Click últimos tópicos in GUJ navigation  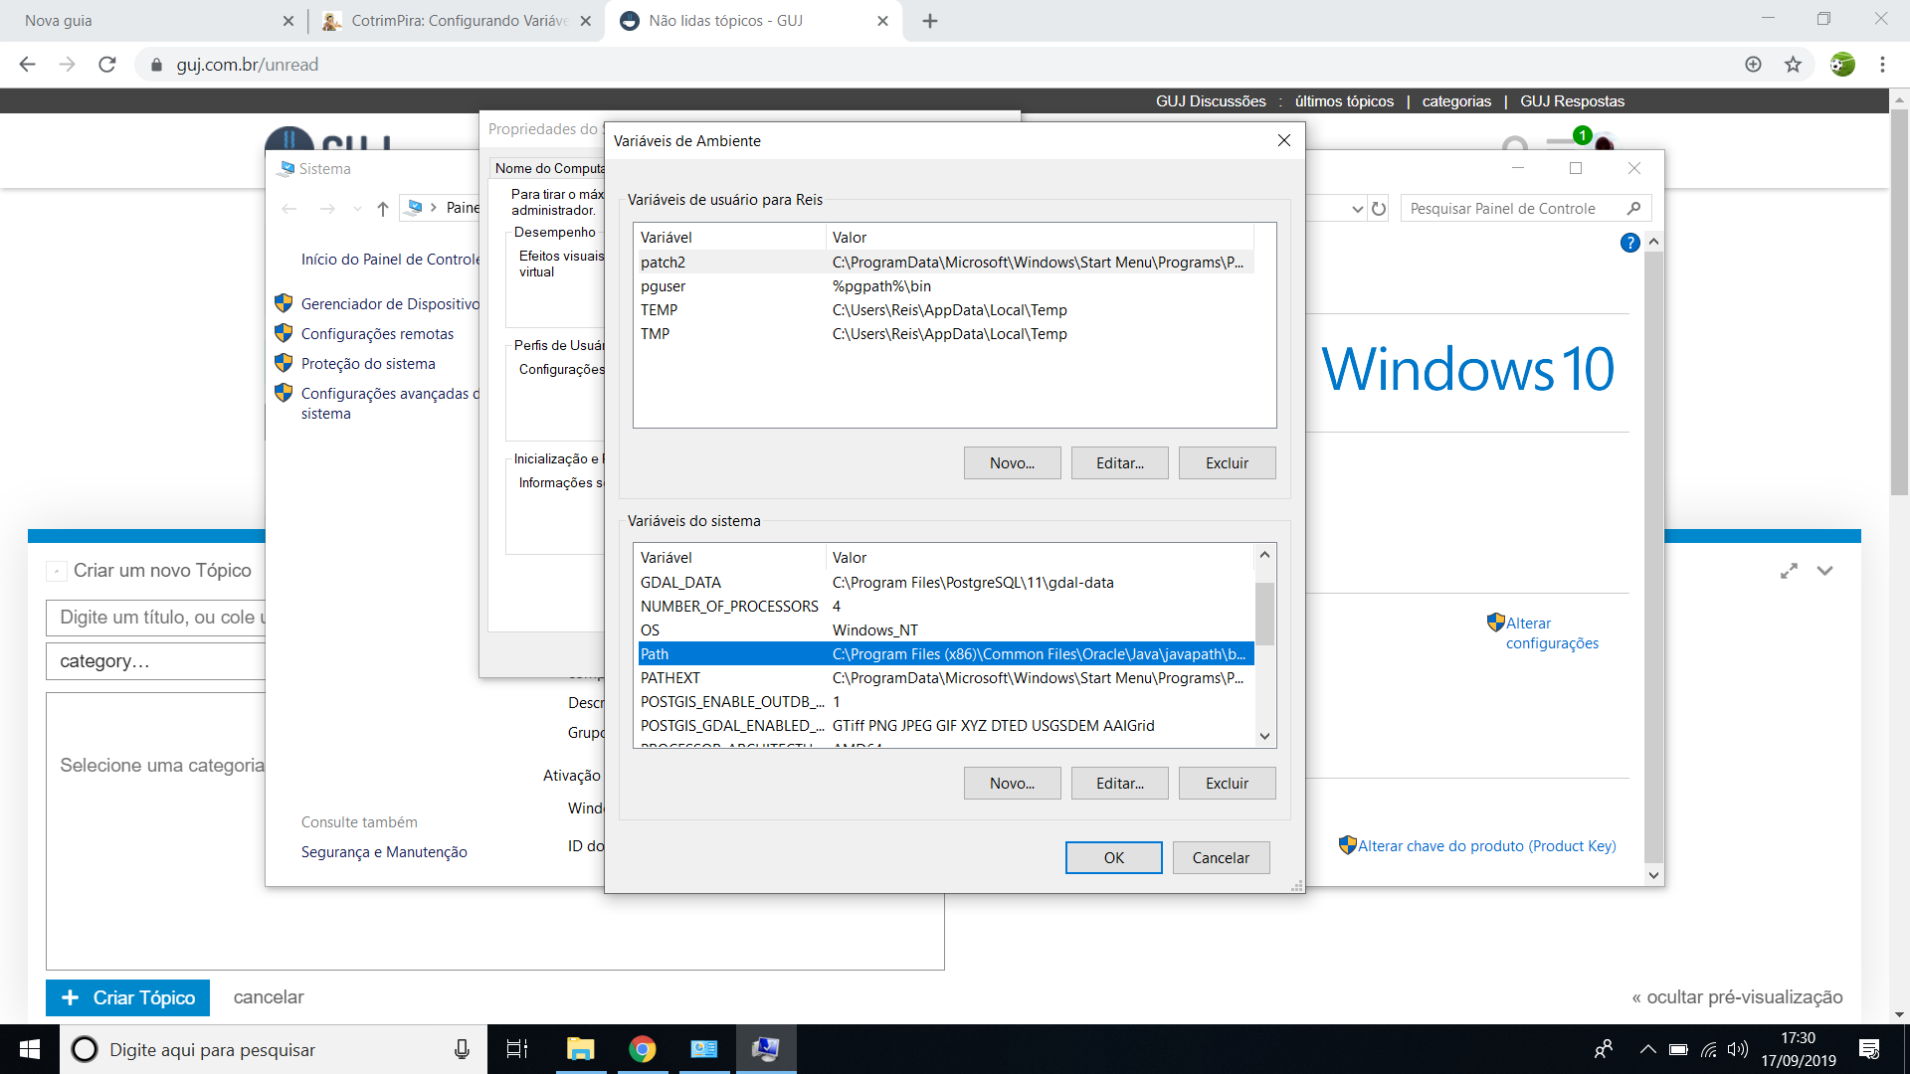[1344, 101]
